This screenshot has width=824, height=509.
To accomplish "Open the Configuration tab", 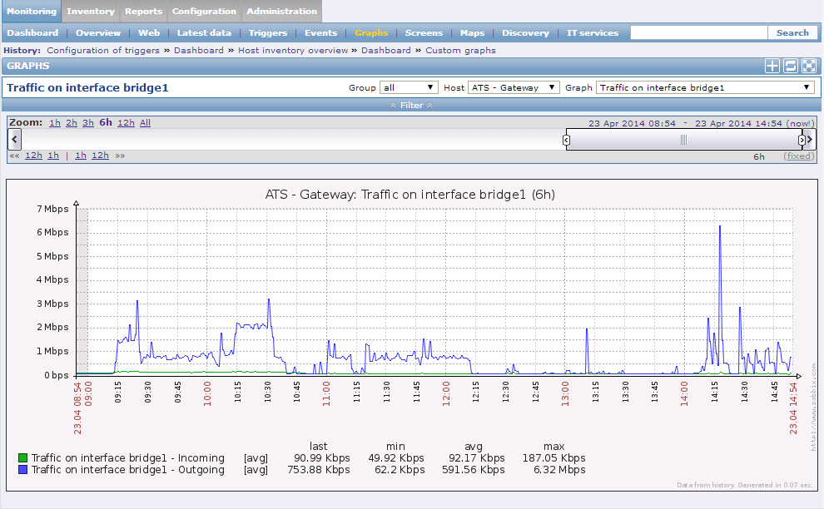I will (x=204, y=11).
